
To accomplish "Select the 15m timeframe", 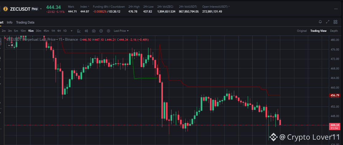I will pyautogui.click(x=31, y=31).
